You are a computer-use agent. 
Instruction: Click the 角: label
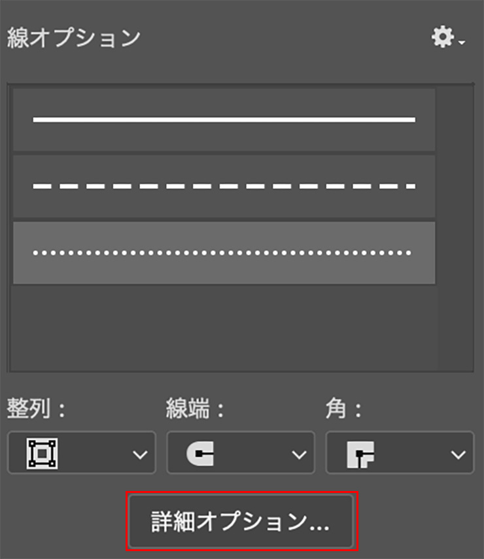point(343,409)
